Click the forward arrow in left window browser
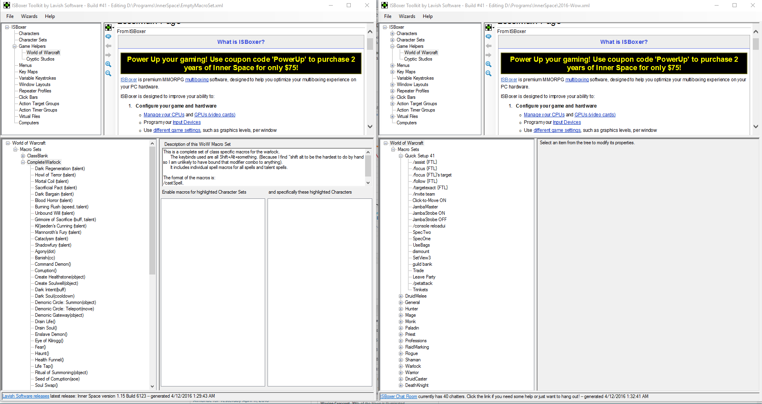This screenshot has height=404, width=762. pyautogui.click(x=108, y=55)
